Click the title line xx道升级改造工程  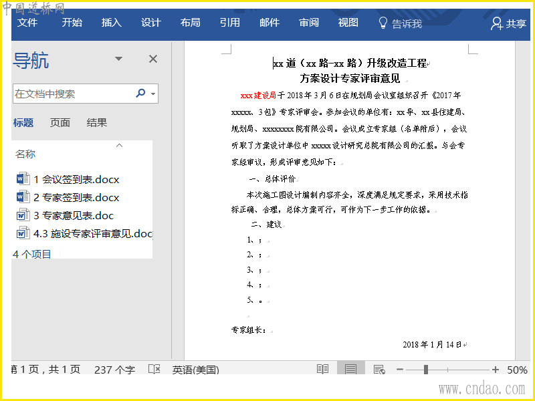(350, 63)
